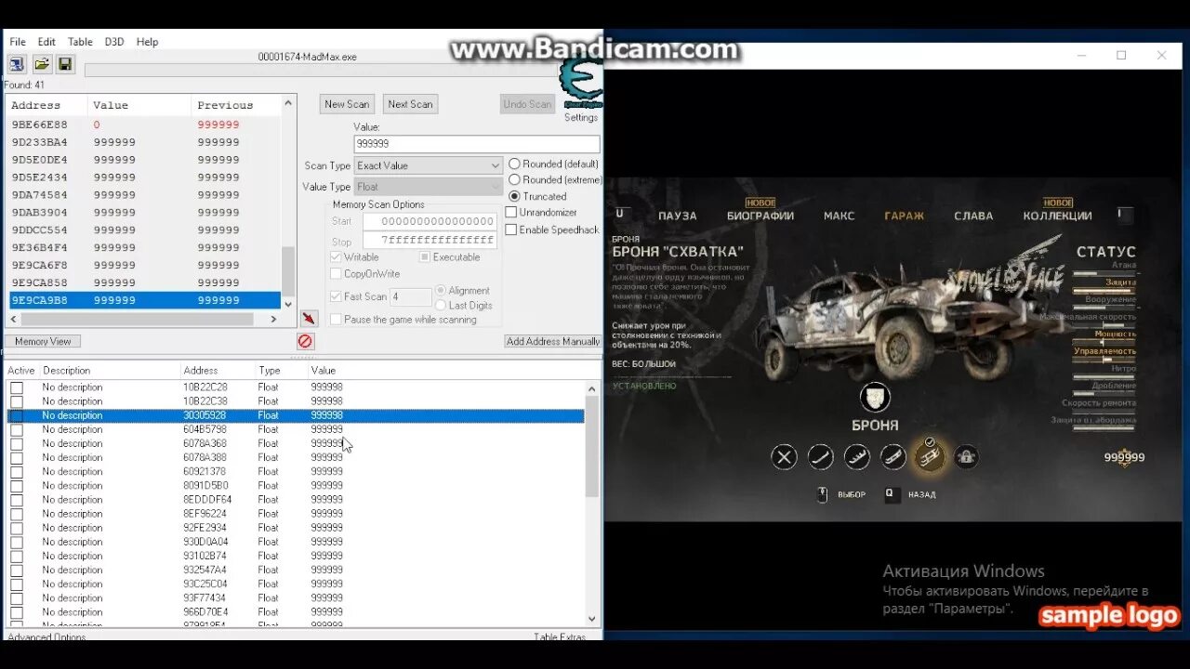The width and height of the screenshot is (1190, 669).
Task: Select found address 9E9CA9B8 row
Action: [x=144, y=300]
